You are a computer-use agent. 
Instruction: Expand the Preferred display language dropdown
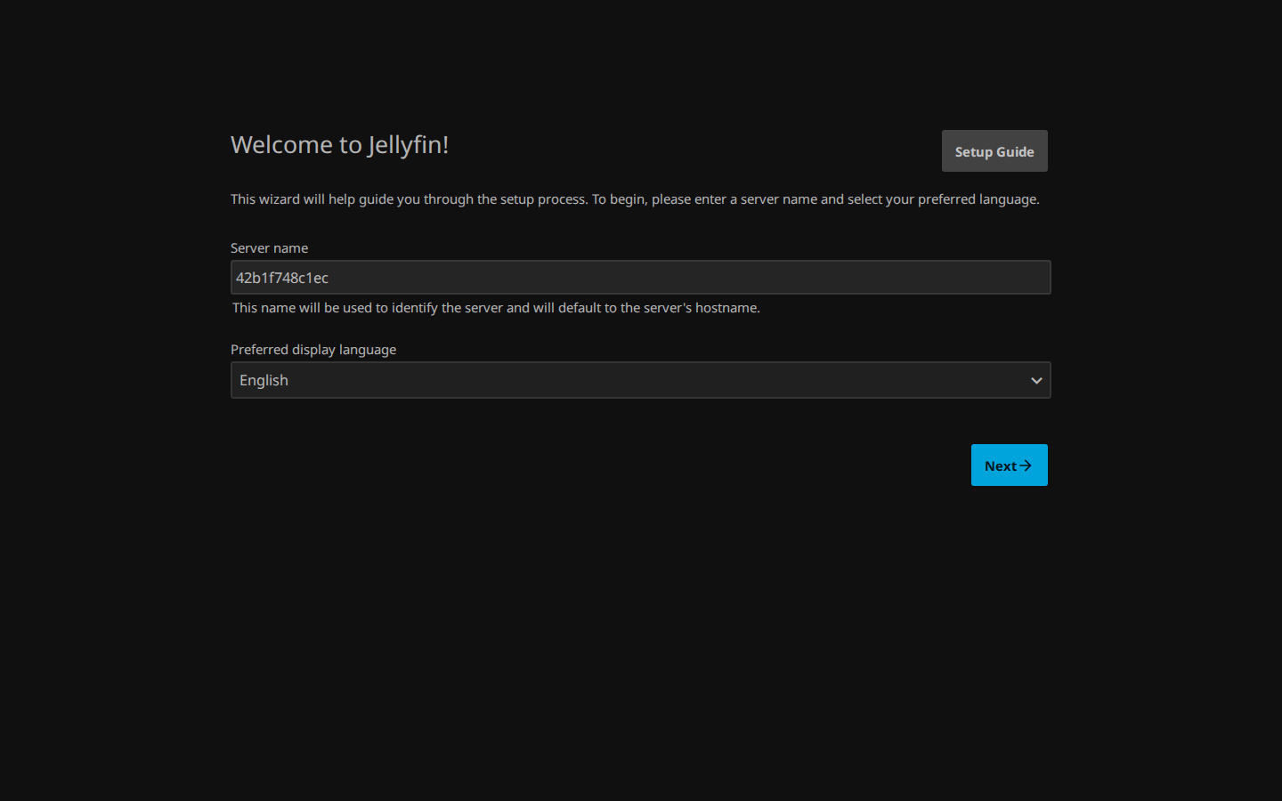pos(640,380)
